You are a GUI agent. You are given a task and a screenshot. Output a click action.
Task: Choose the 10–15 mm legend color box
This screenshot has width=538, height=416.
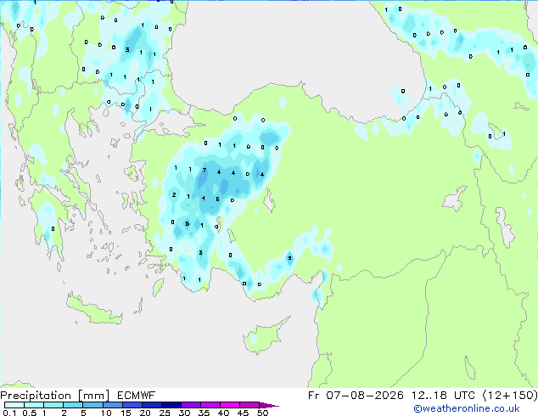[x=112, y=405]
